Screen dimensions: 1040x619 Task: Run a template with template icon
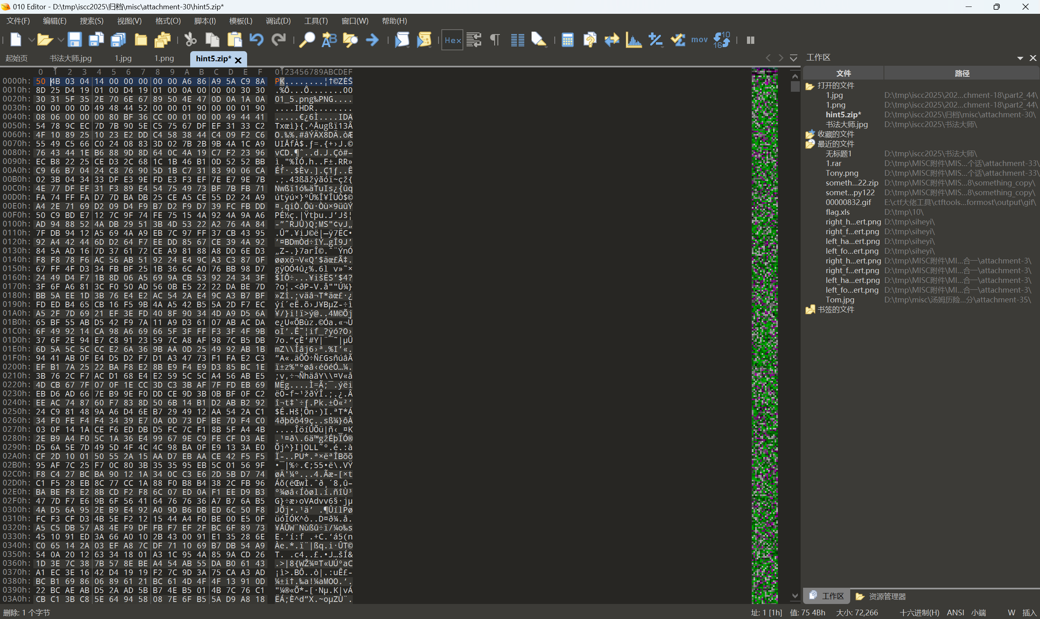(424, 40)
